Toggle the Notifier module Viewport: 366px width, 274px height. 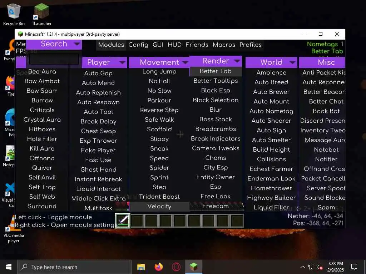coord(326,159)
